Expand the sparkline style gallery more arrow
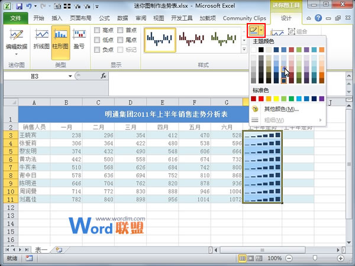 coord(244,48)
